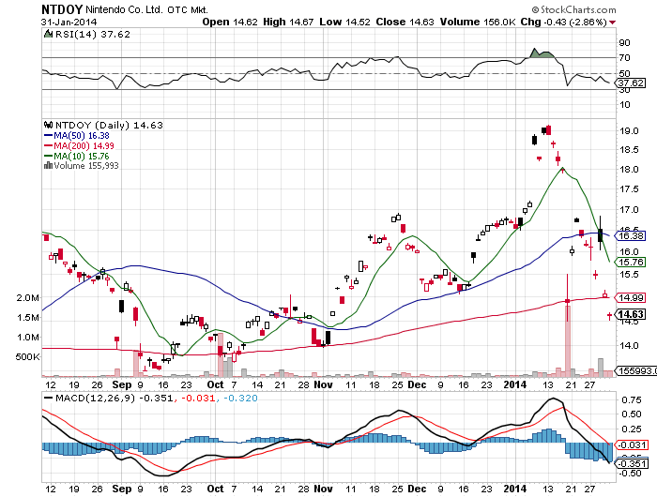Click the 155993.0 volume axis tag
This screenshot has width=657, height=497.
point(636,370)
